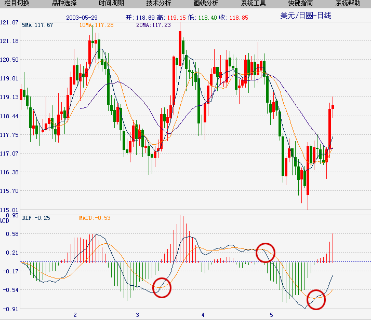
Task: Click MACD axis label 0.21
Action: tap(12, 253)
